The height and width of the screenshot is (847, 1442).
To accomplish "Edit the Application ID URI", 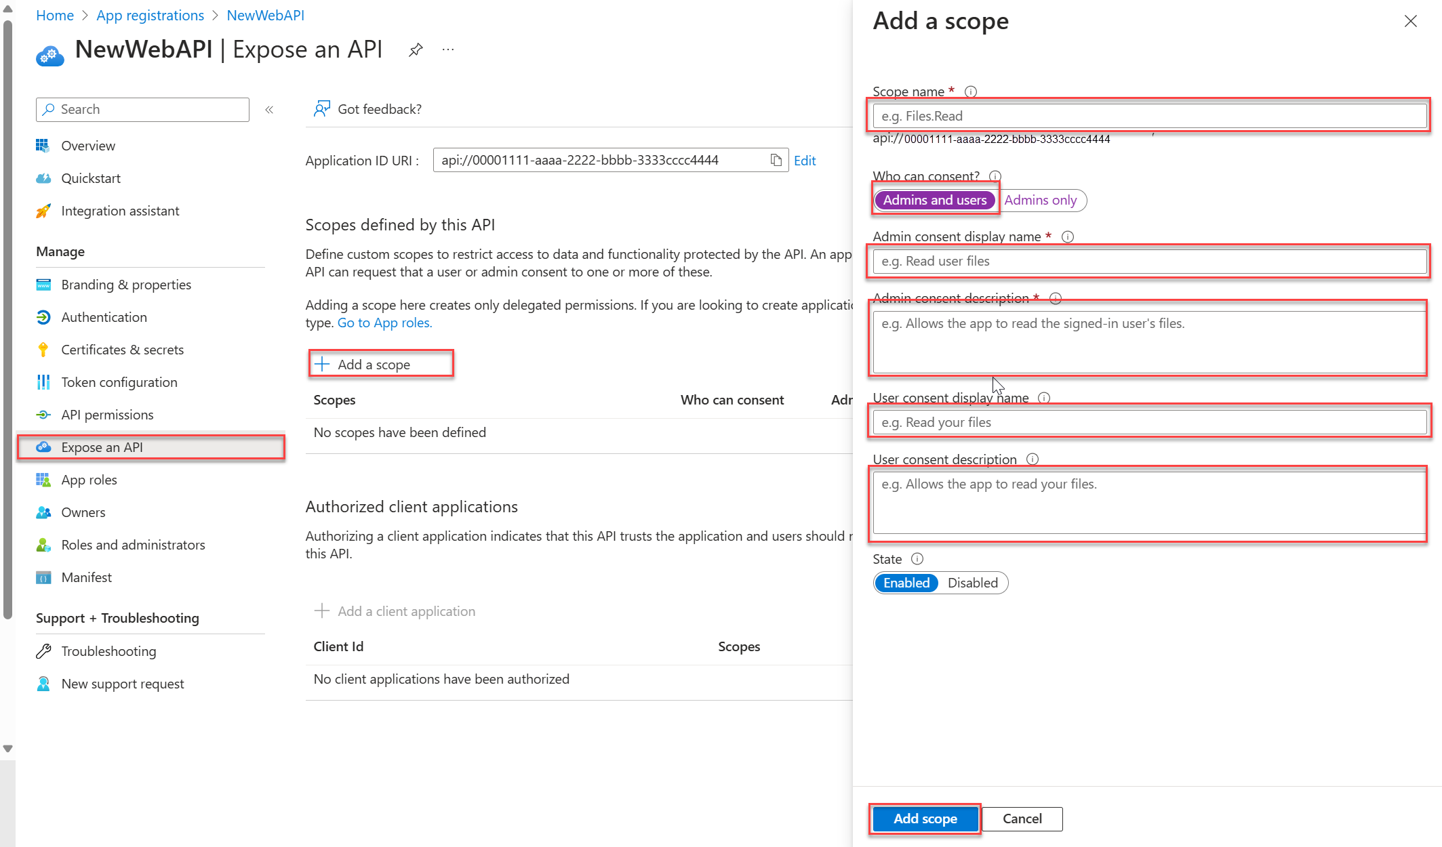I will (805, 161).
